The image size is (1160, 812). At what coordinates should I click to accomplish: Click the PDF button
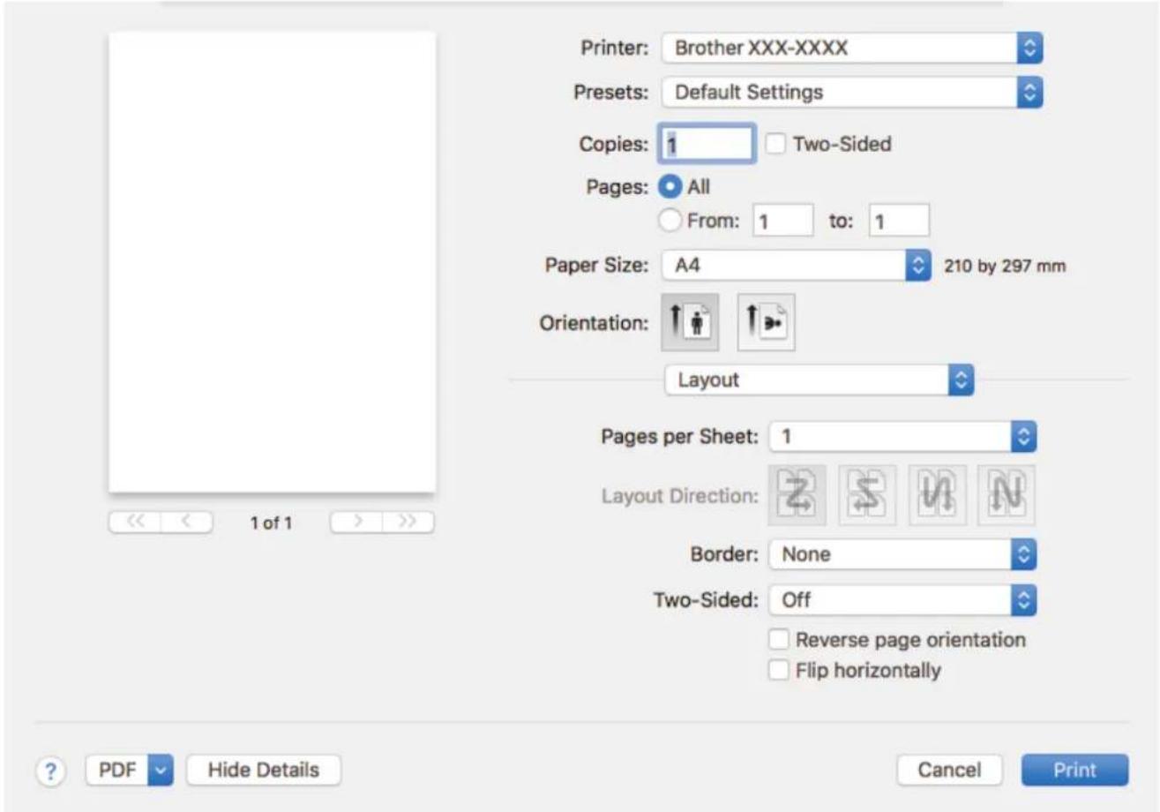pos(118,770)
